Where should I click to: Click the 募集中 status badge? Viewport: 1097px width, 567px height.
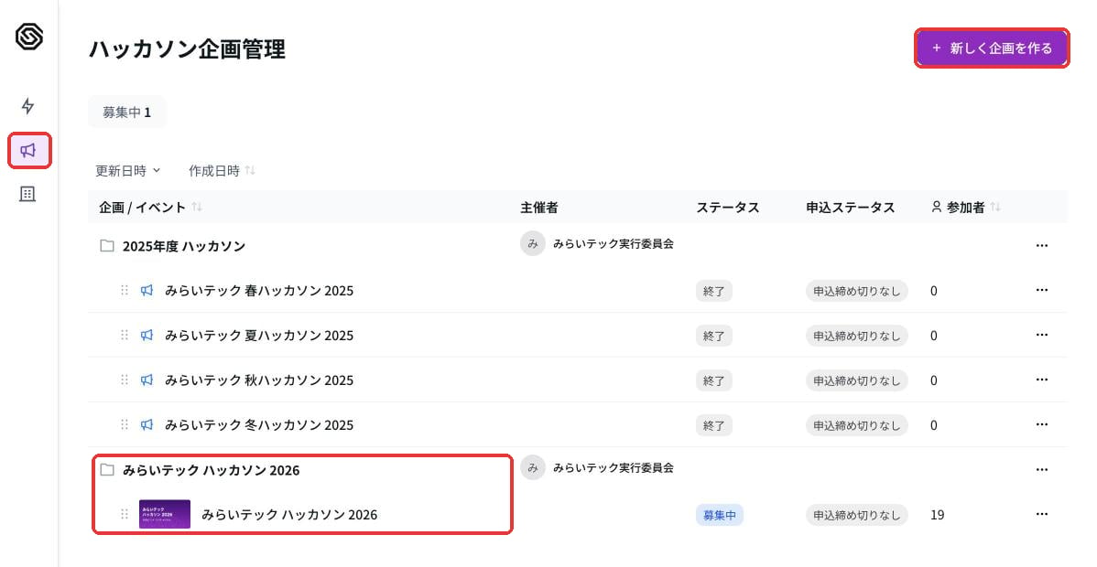click(x=719, y=515)
